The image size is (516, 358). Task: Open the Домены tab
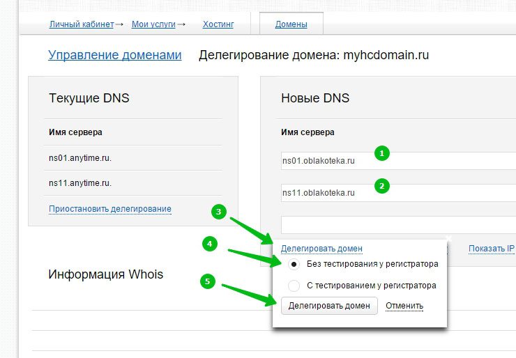291,24
